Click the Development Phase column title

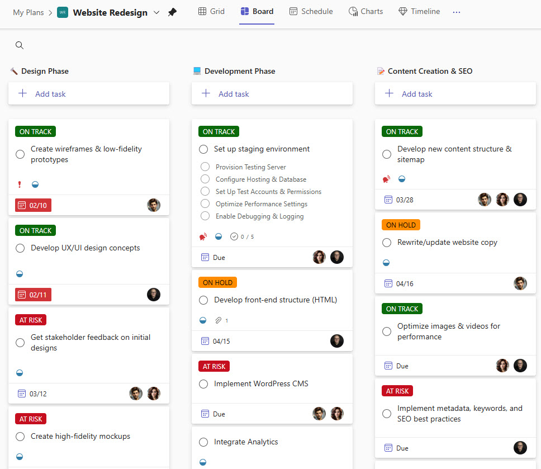[240, 71]
